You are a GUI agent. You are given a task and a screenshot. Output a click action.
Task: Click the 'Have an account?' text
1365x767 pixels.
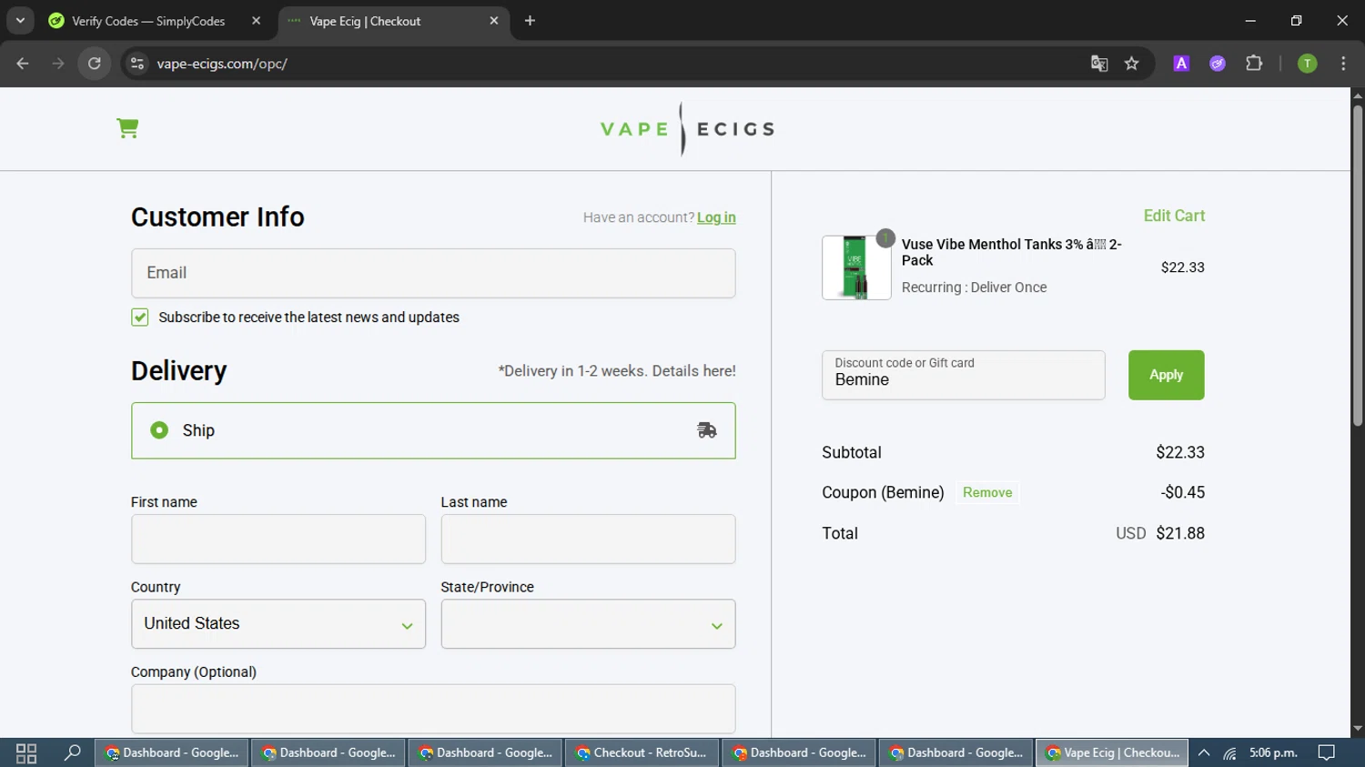[x=639, y=217]
